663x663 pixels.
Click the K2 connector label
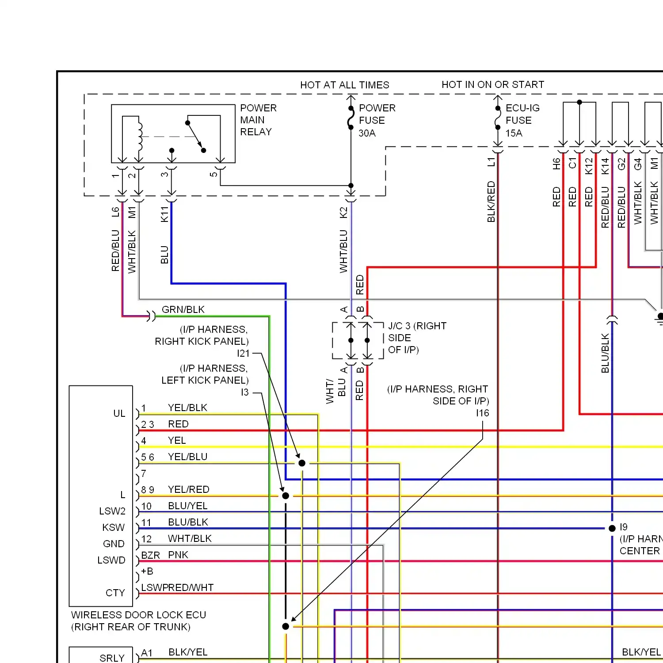tap(343, 212)
